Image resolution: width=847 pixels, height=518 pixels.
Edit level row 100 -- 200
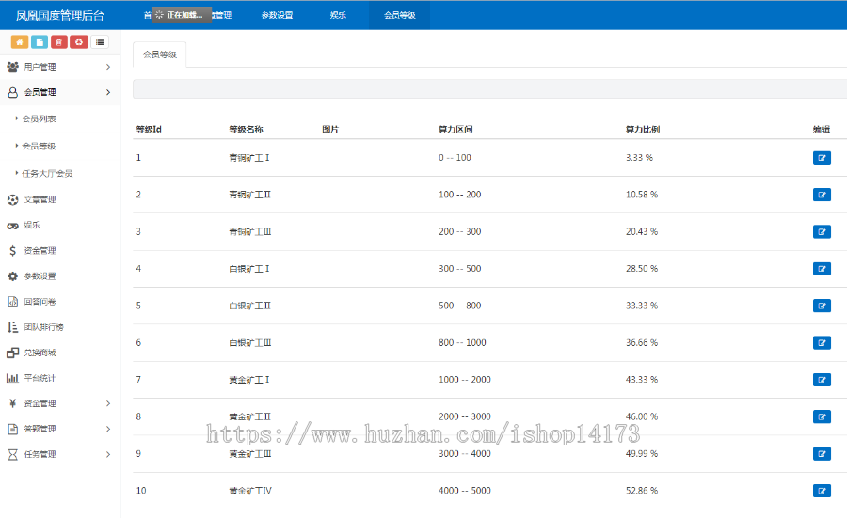click(822, 195)
